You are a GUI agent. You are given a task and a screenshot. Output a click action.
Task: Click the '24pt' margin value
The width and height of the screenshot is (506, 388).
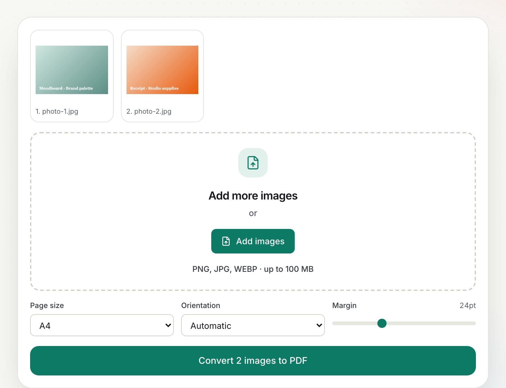(468, 306)
